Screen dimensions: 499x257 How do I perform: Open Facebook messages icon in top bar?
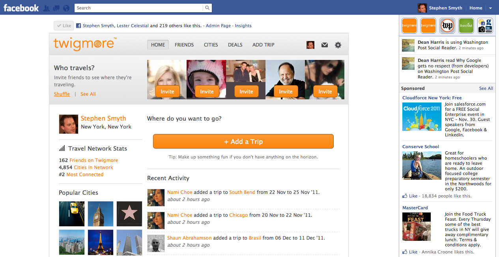56,8
